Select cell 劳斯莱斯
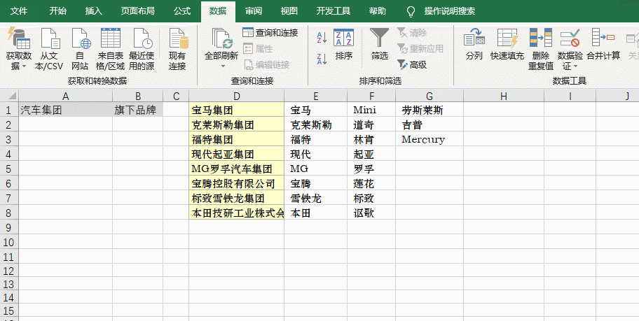639x321 pixels. pos(430,110)
